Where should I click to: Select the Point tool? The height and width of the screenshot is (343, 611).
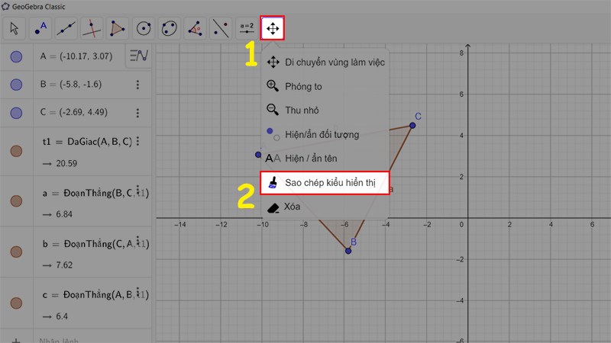[x=40, y=28]
